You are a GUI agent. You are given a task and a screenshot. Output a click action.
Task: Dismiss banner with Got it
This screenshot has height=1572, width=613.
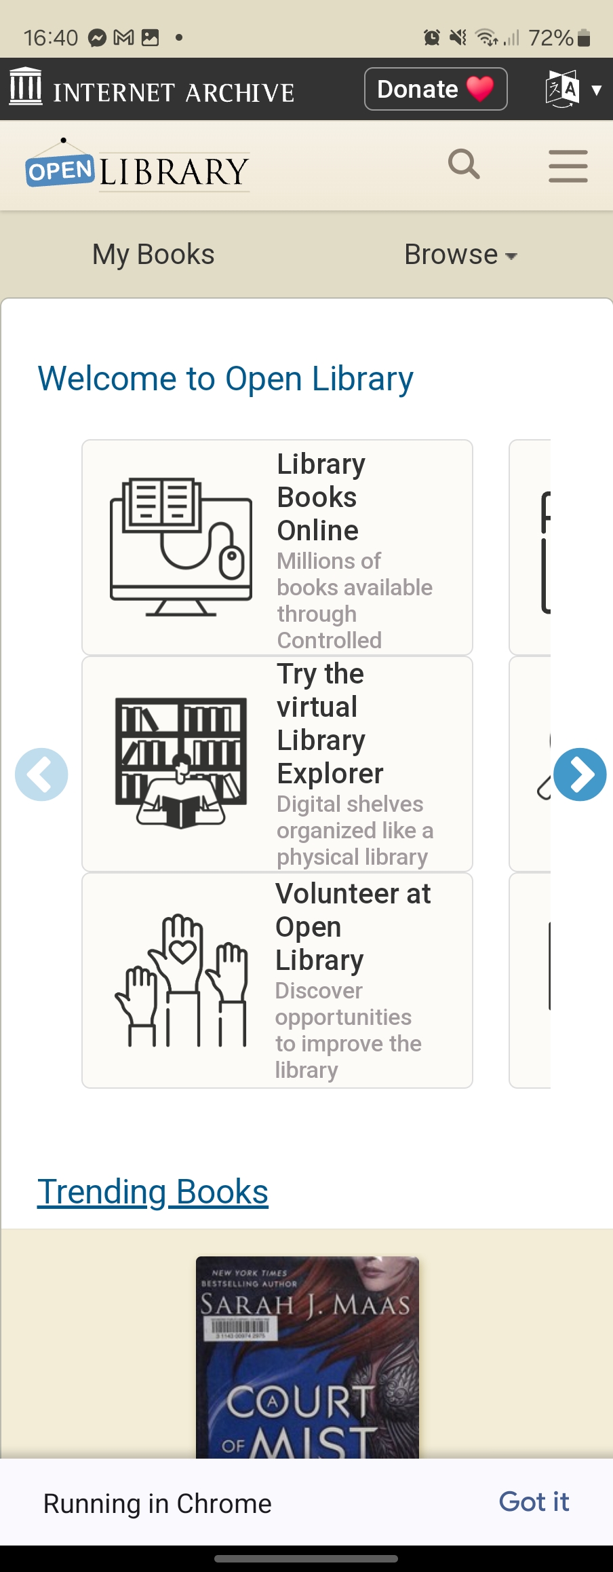tap(534, 1501)
